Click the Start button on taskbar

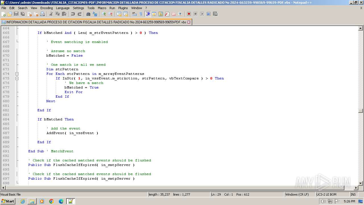pyautogui.click(x=8, y=201)
